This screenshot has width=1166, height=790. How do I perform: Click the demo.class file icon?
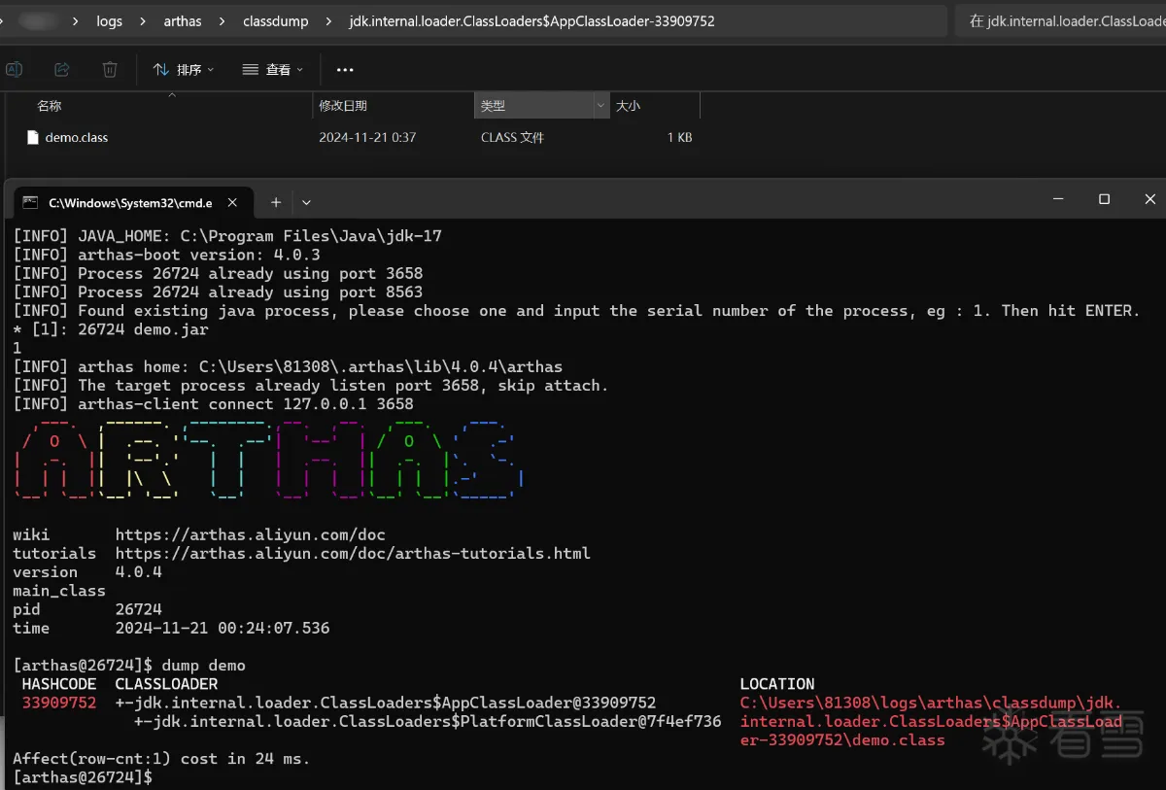33,138
